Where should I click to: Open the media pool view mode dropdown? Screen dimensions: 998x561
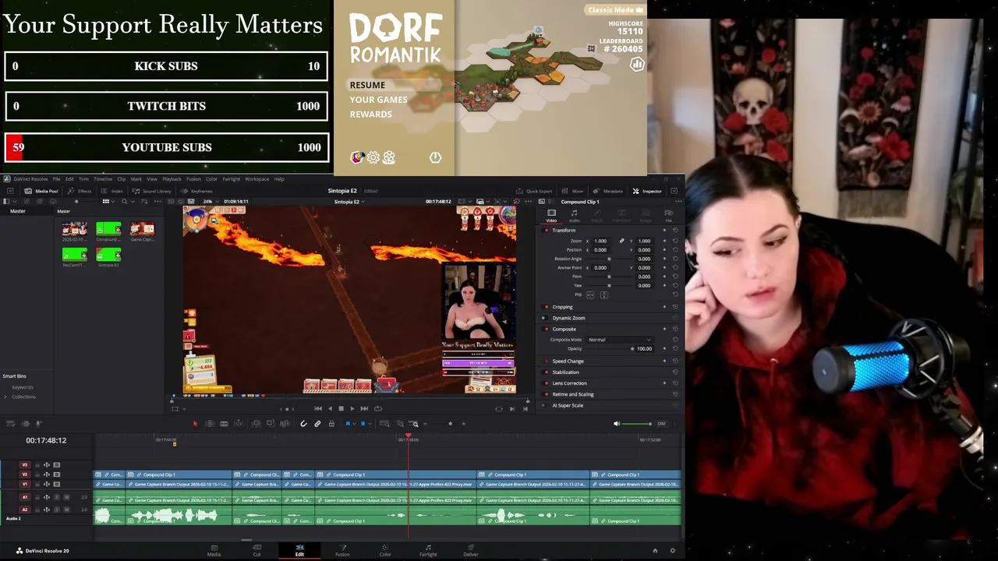pos(108,202)
